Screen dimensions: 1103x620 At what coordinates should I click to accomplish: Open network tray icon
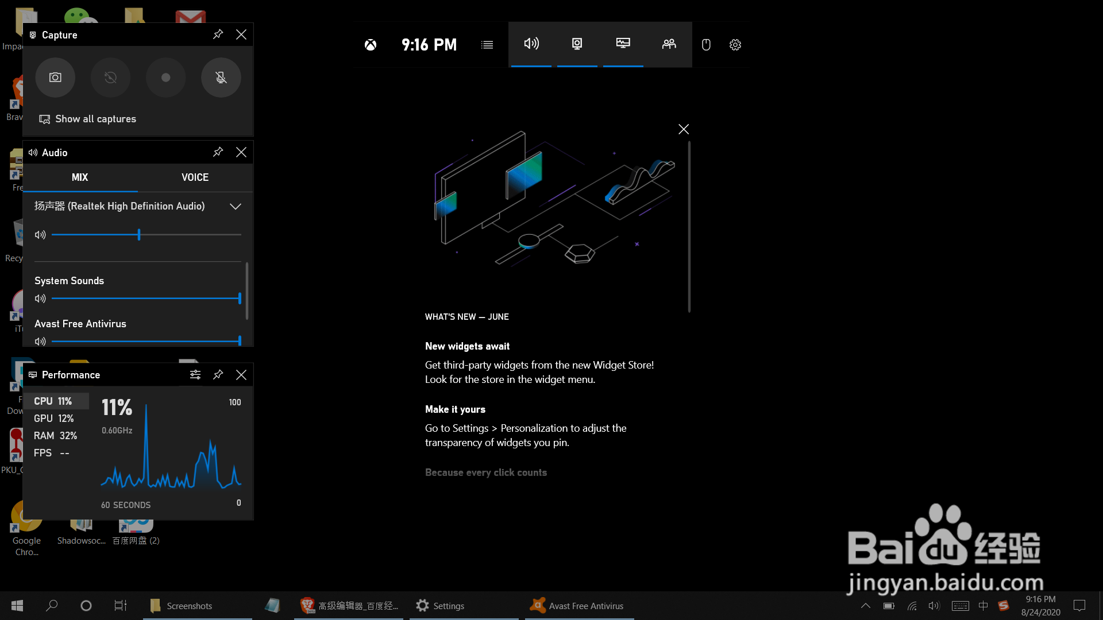pos(912,606)
